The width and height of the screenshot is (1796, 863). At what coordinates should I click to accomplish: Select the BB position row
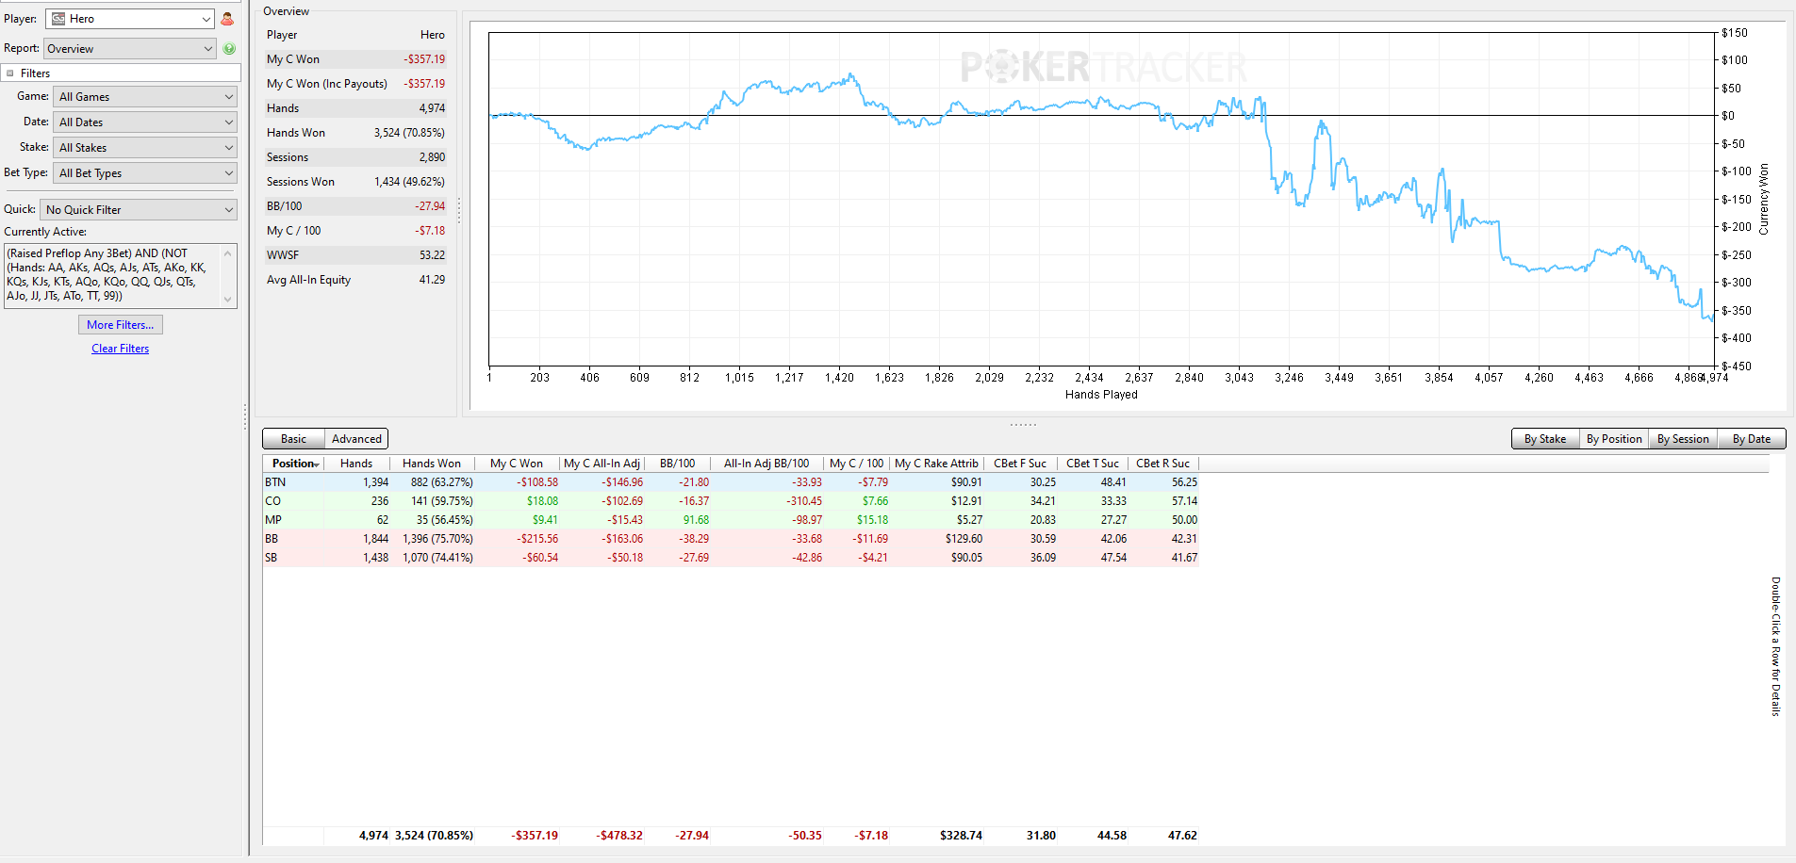coord(731,539)
